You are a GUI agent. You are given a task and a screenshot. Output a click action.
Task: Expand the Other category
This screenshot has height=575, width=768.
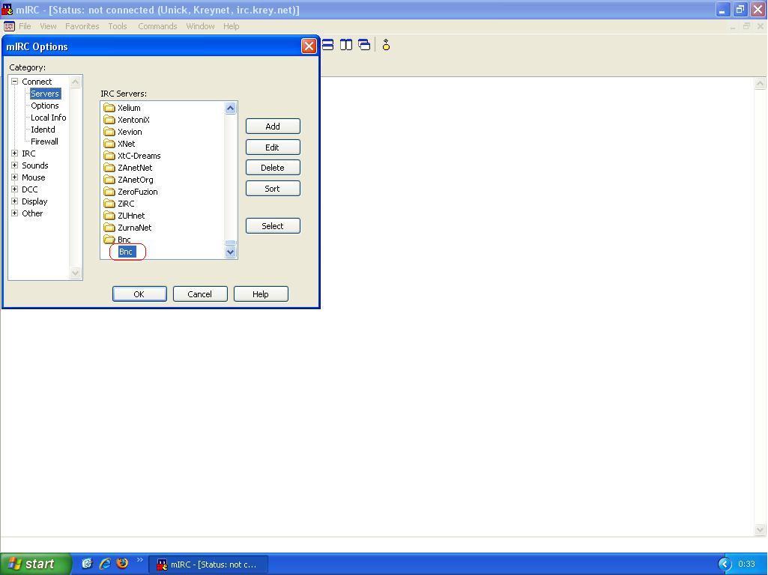click(x=15, y=213)
